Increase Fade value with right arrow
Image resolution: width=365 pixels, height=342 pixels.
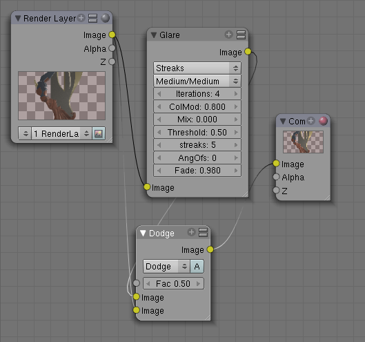235,171
